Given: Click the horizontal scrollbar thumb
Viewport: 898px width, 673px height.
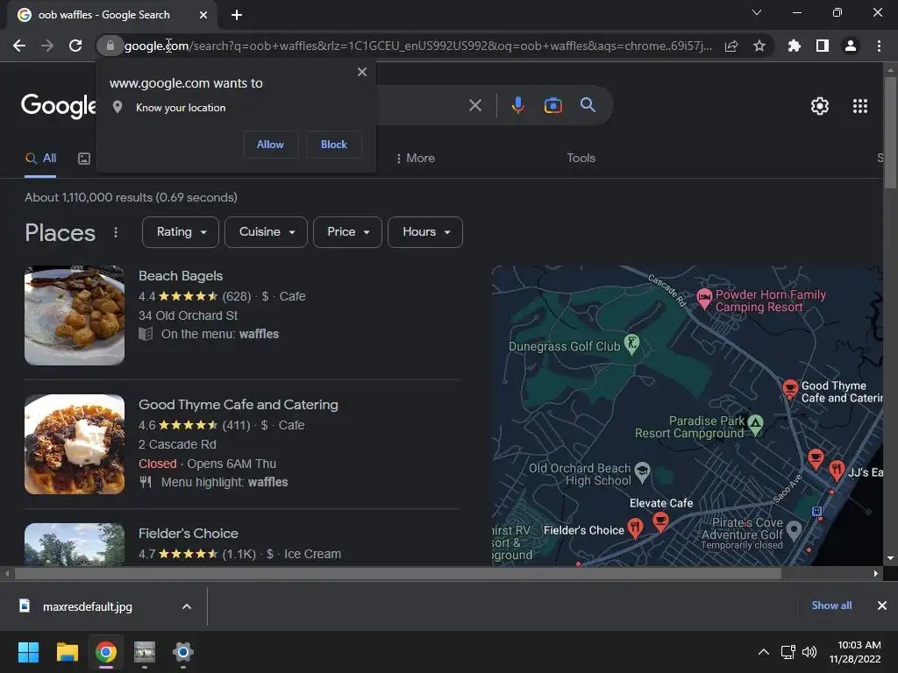Looking at the screenshot, I should tap(398, 573).
